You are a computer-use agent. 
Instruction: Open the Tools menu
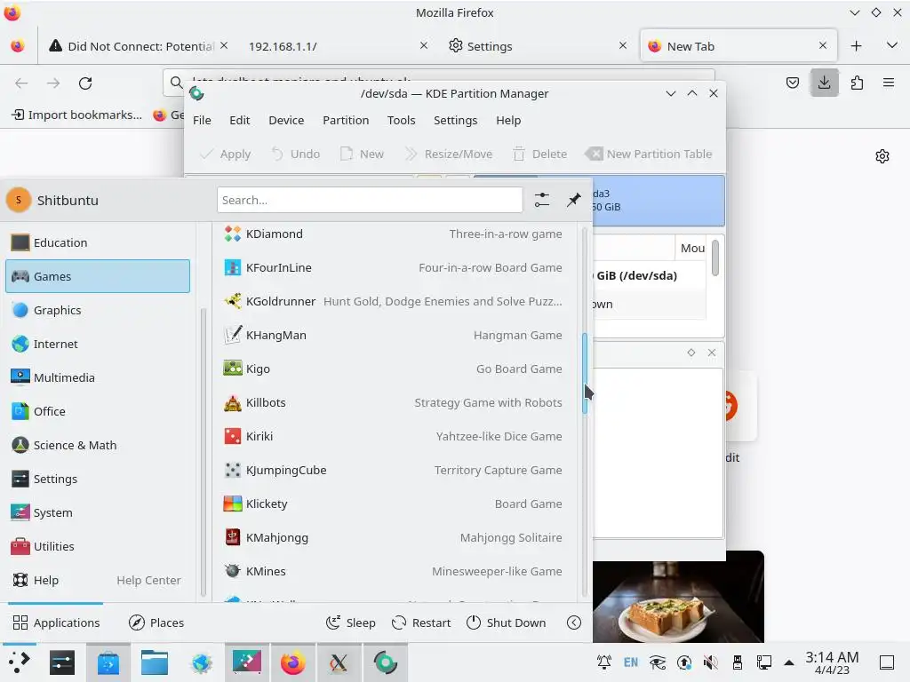coord(401,120)
